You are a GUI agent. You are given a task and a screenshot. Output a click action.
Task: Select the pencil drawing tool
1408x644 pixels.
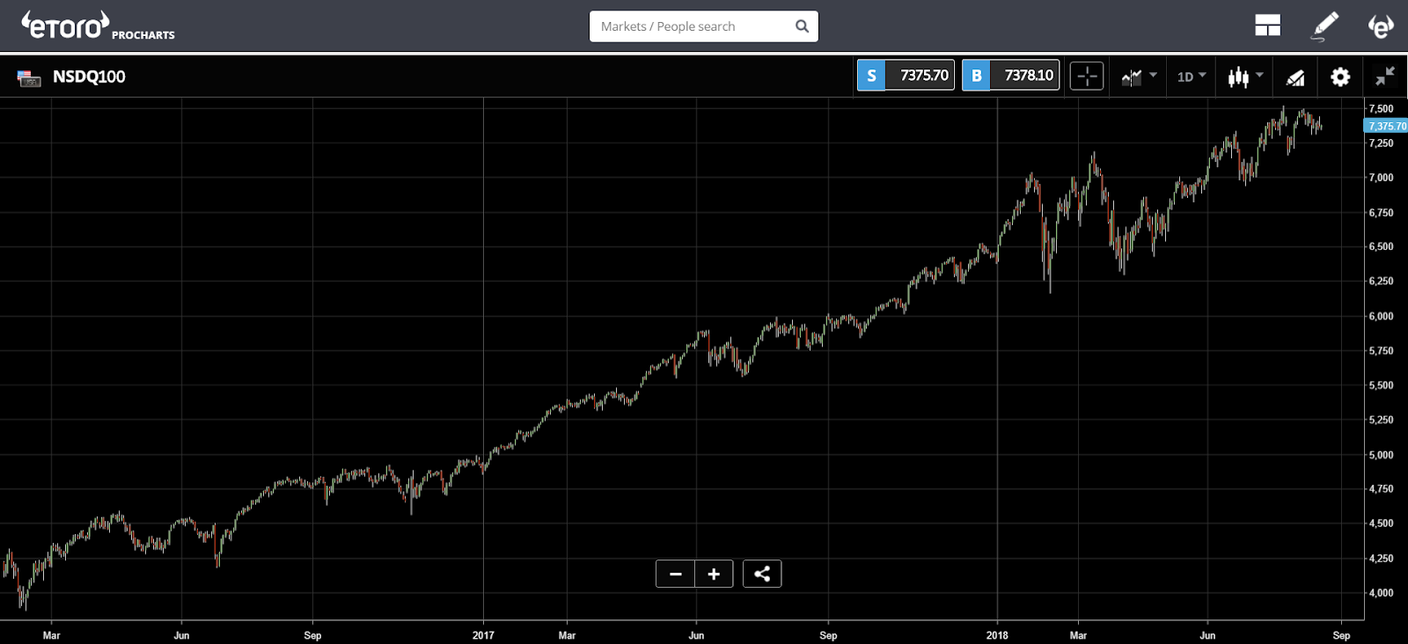click(1324, 26)
